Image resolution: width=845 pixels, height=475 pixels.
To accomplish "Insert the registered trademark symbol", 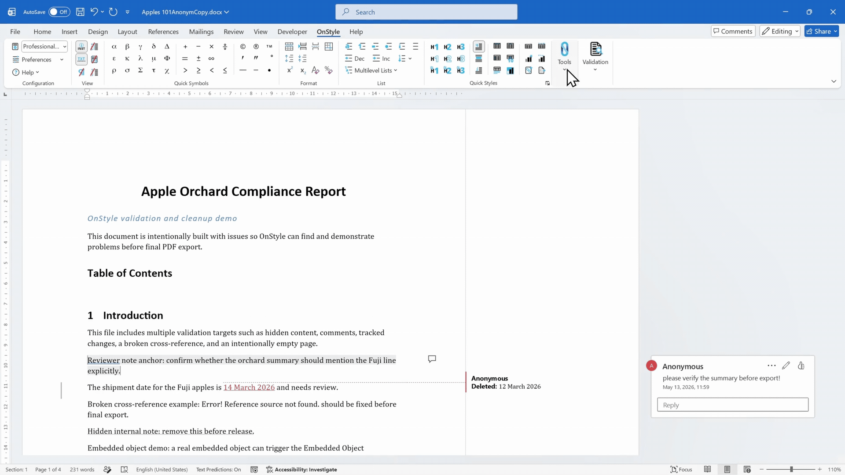I will click(256, 47).
